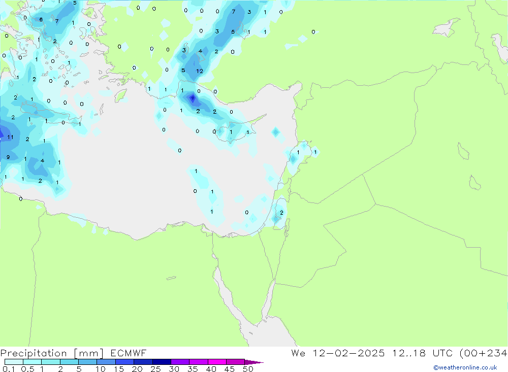Select the date text '12-02-2025'

tap(348, 353)
